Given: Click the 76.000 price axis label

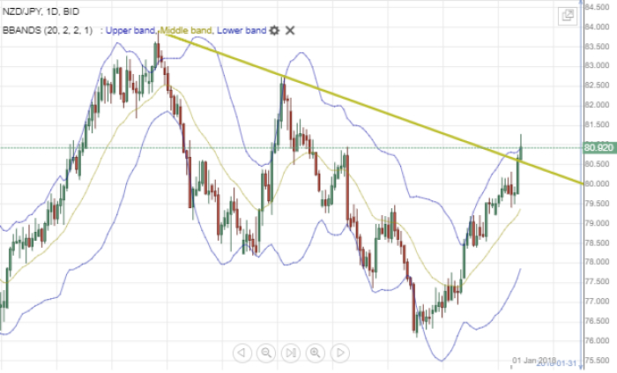Looking at the screenshot, I should click(597, 340).
